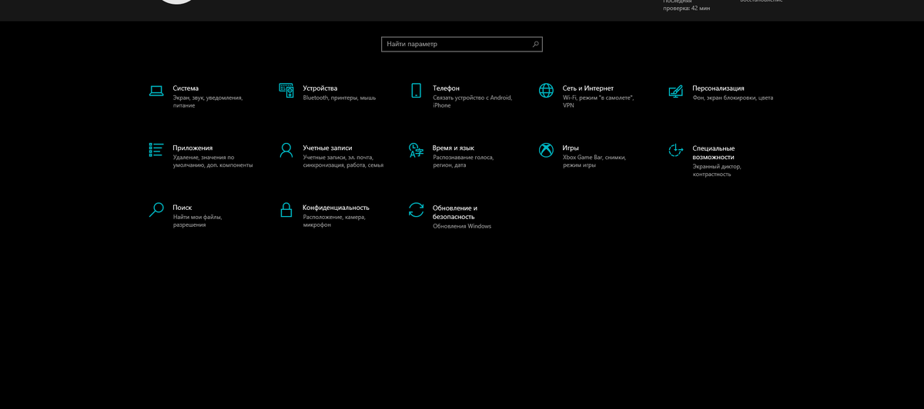Click the Устройства keyboard-speaker icon

[x=286, y=91]
